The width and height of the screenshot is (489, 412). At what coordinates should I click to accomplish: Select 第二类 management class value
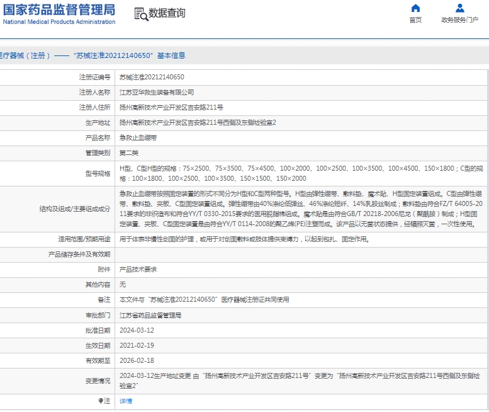[x=129, y=153]
